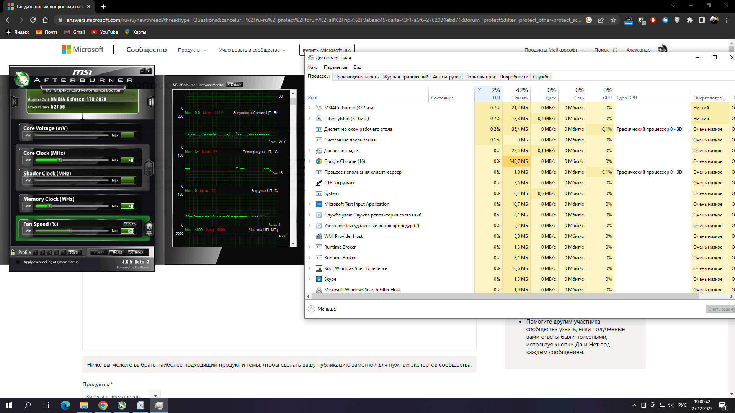Switch to Журнал приложений tab
The height and width of the screenshot is (413, 735).
(405, 77)
